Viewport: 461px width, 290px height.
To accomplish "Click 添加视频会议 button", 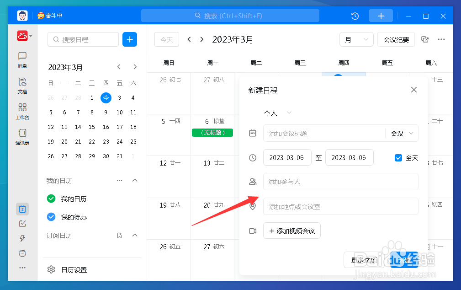I will point(291,231).
